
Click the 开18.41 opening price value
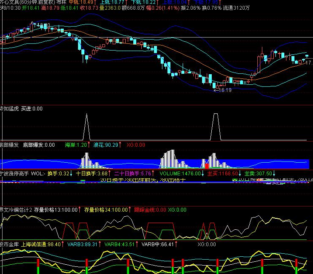click(30, 8)
